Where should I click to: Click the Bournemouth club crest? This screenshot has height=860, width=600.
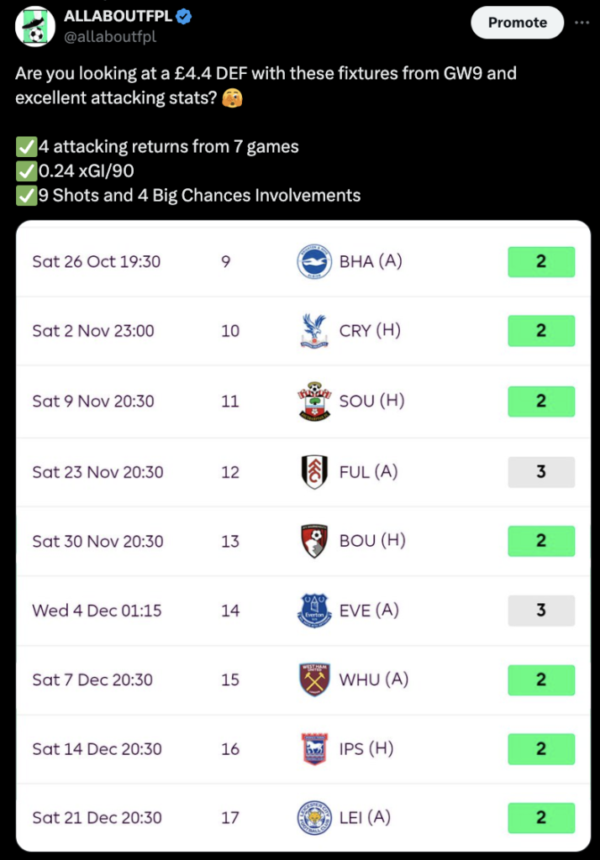[314, 541]
